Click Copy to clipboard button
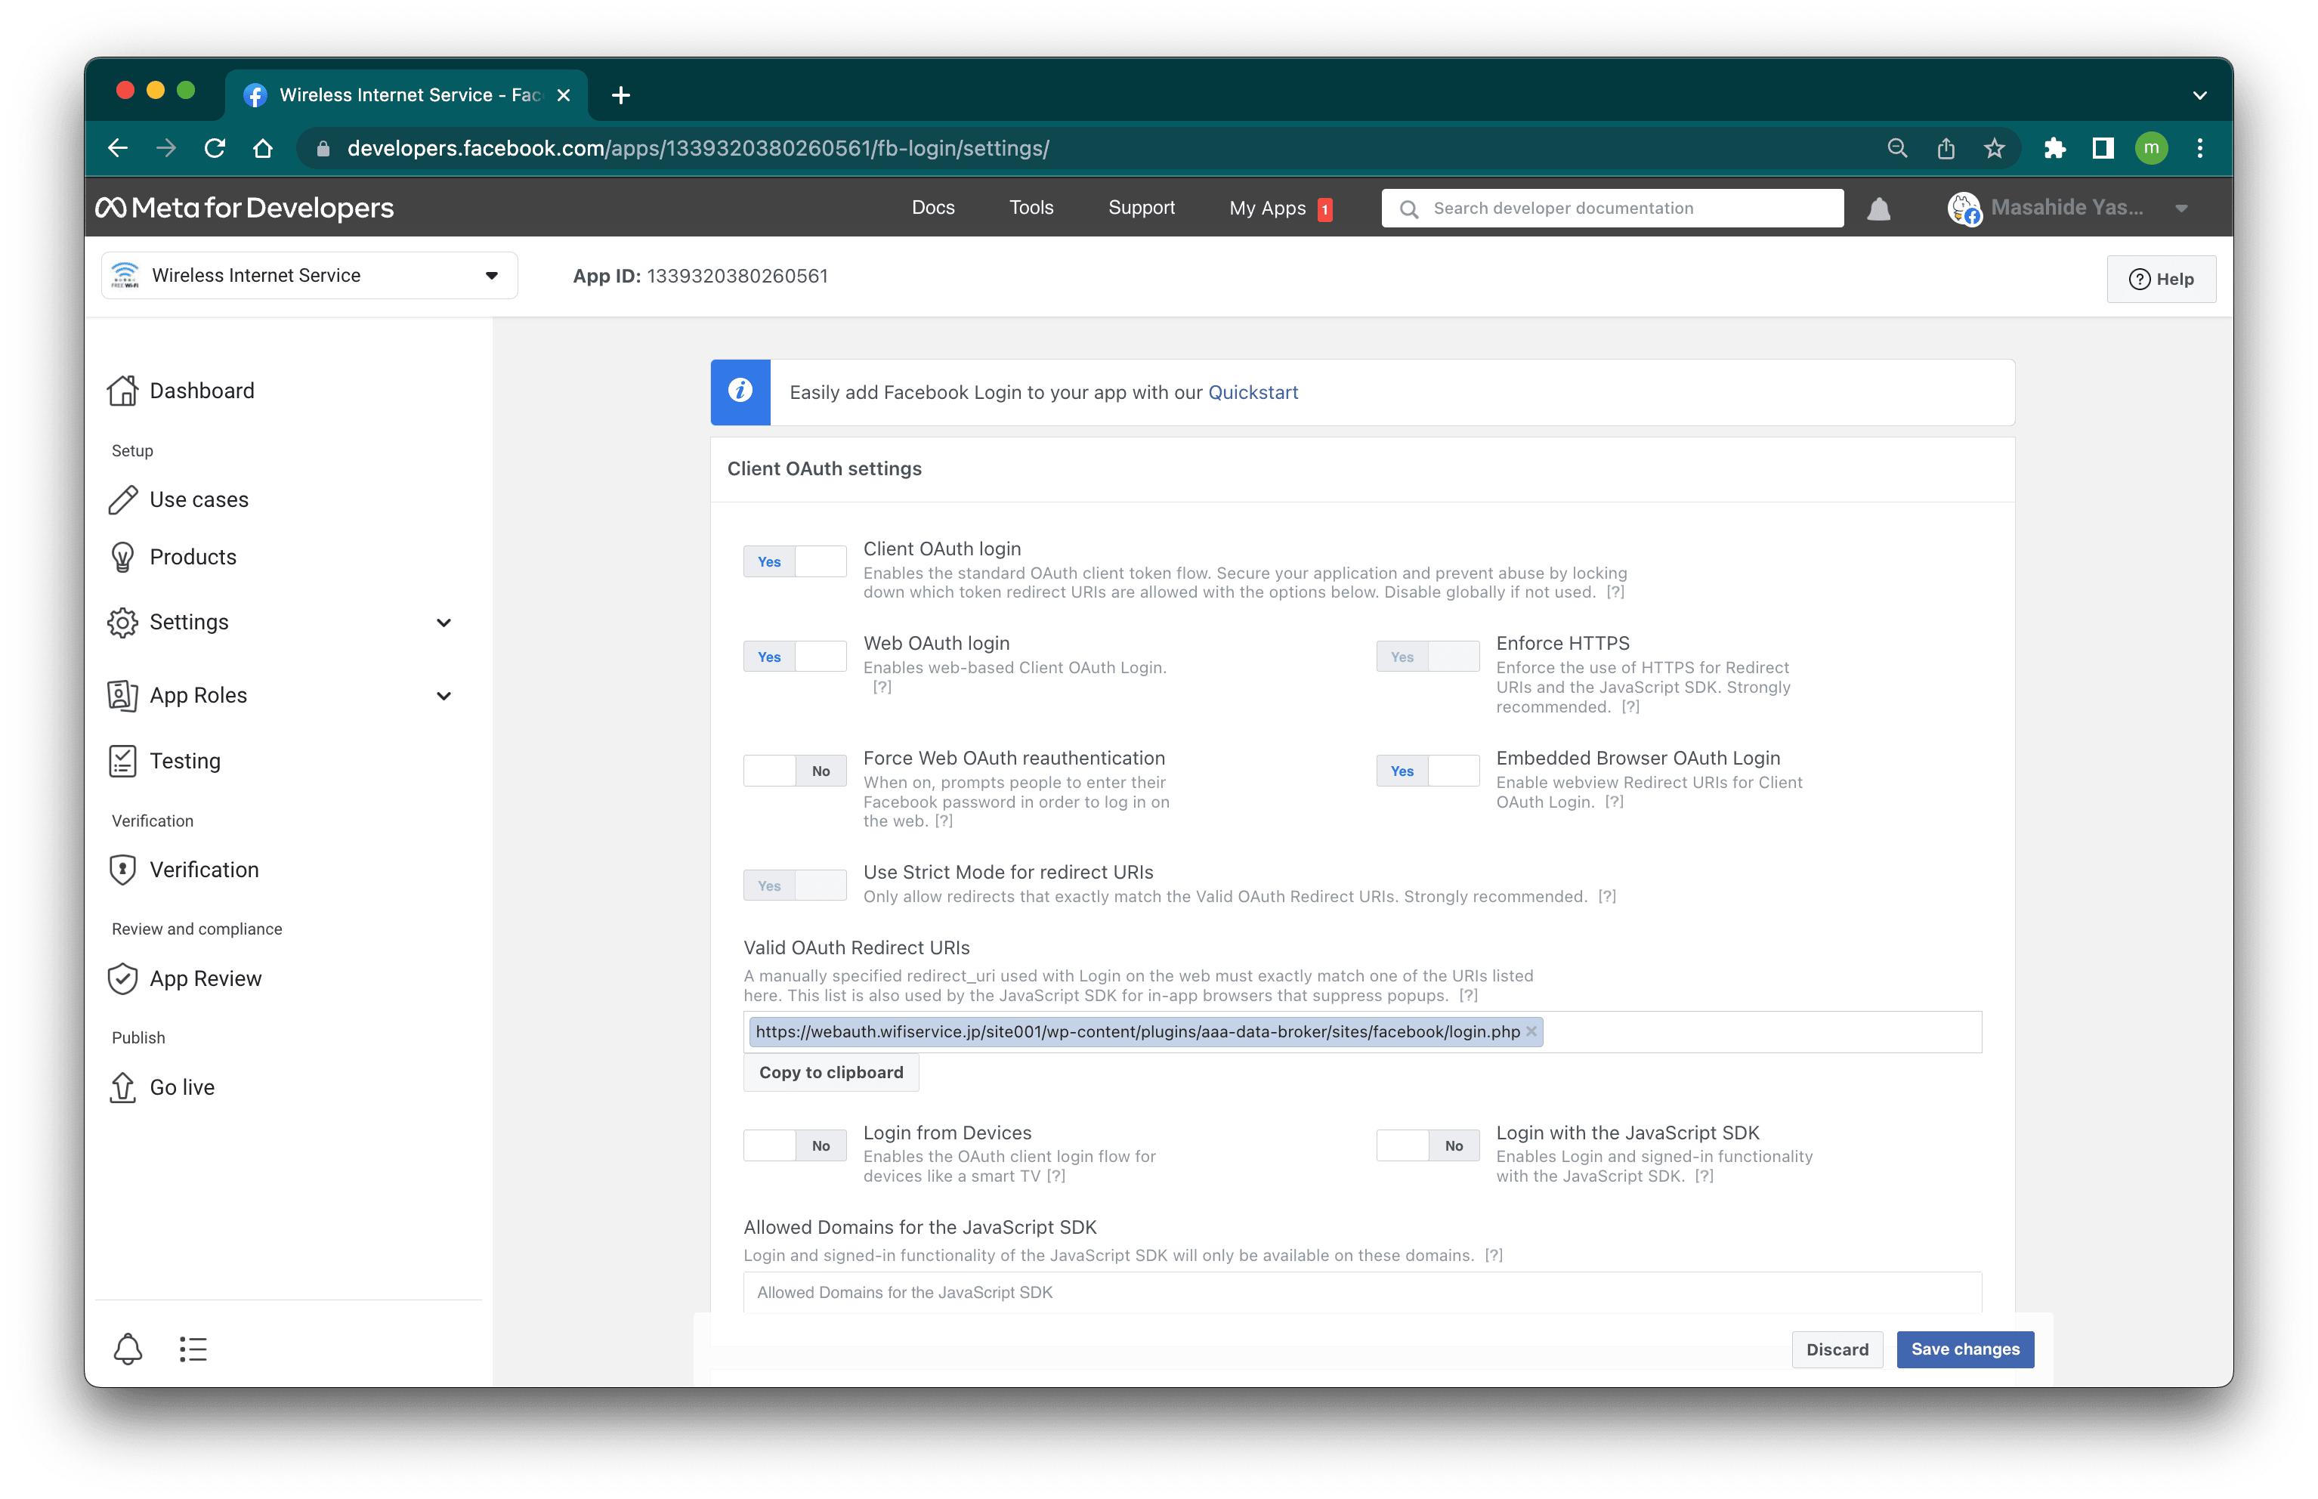Screen dimensions: 2318x1499 830,1071
